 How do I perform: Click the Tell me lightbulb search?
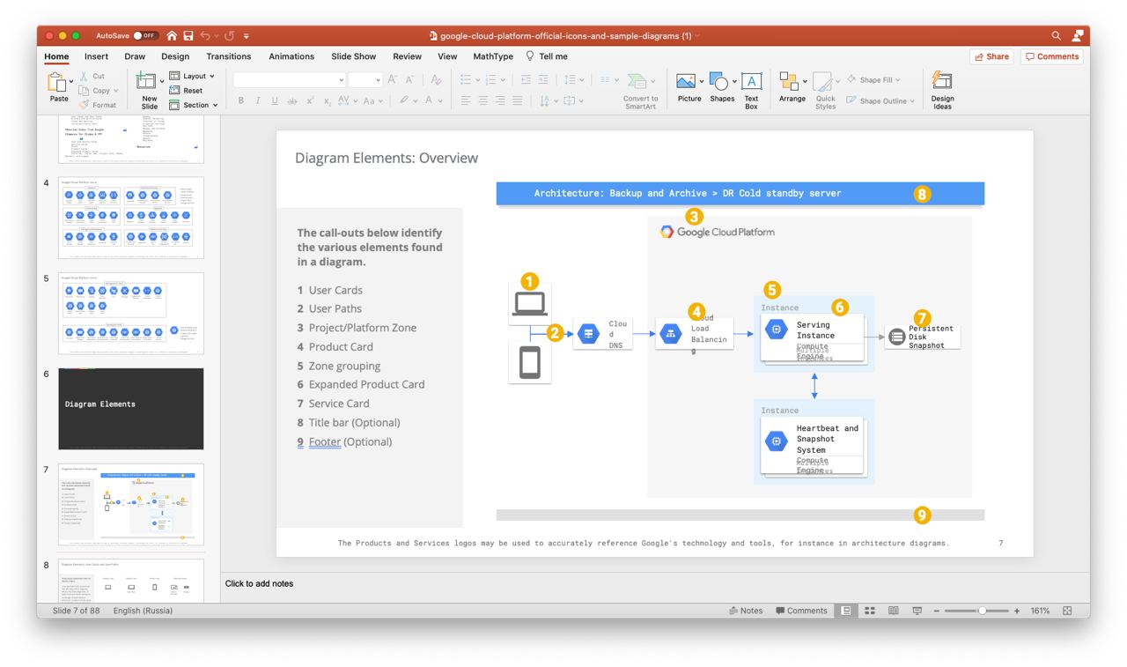pos(547,56)
